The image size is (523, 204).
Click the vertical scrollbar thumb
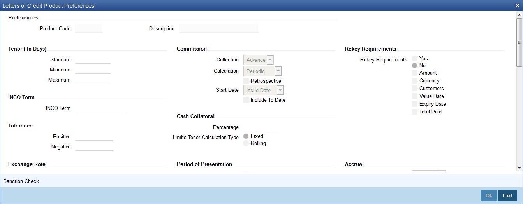[519, 42]
